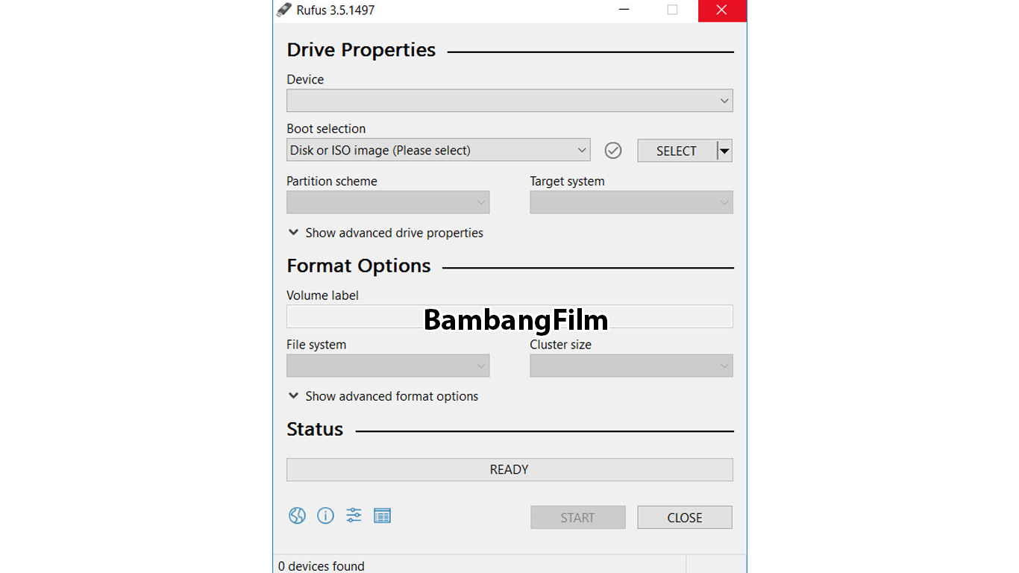The height and width of the screenshot is (573, 1019).
Task: Click the '0 devices found' status text
Action: [322, 566]
